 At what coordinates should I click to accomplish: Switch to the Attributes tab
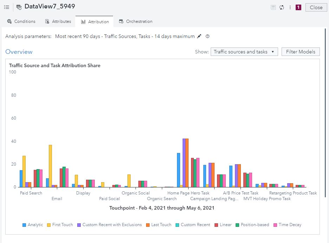coord(58,21)
